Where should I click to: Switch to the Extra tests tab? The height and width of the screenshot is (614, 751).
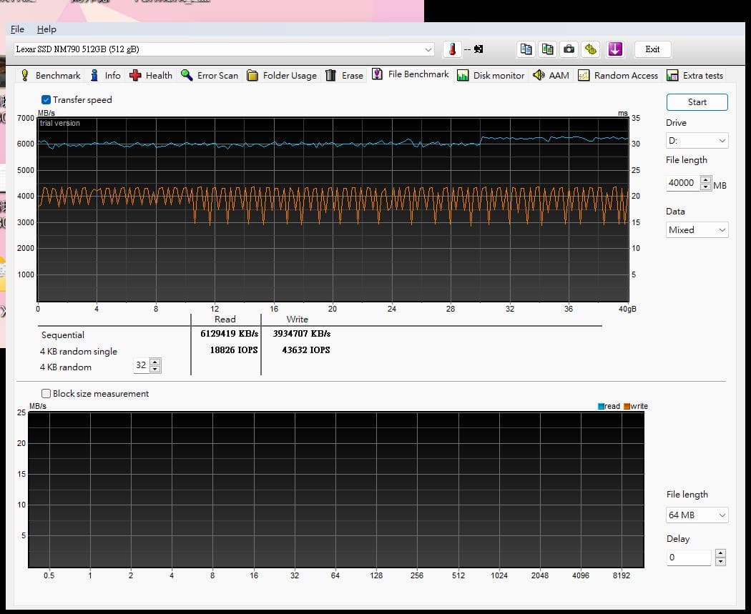(x=694, y=75)
